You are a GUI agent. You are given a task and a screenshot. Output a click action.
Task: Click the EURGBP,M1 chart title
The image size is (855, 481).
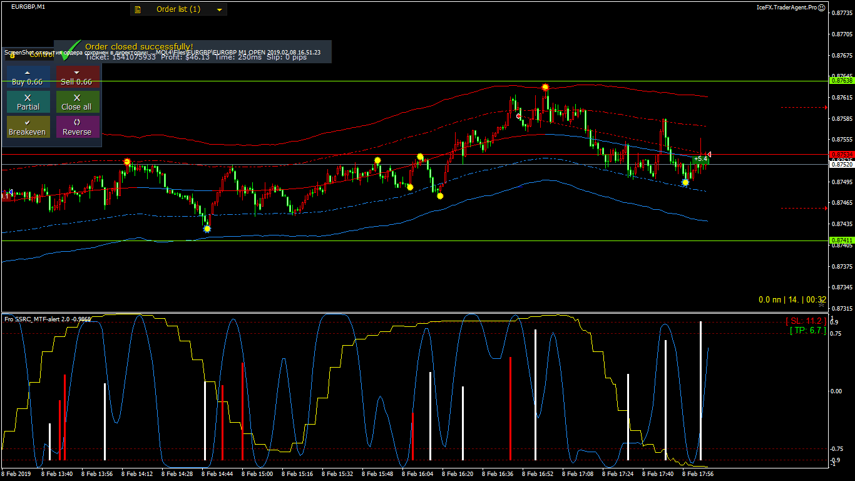tap(28, 6)
